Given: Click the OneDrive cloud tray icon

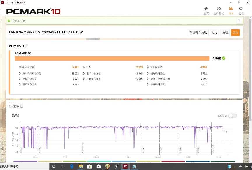Looking at the screenshot, I should pyautogui.click(x=240, y=167).
